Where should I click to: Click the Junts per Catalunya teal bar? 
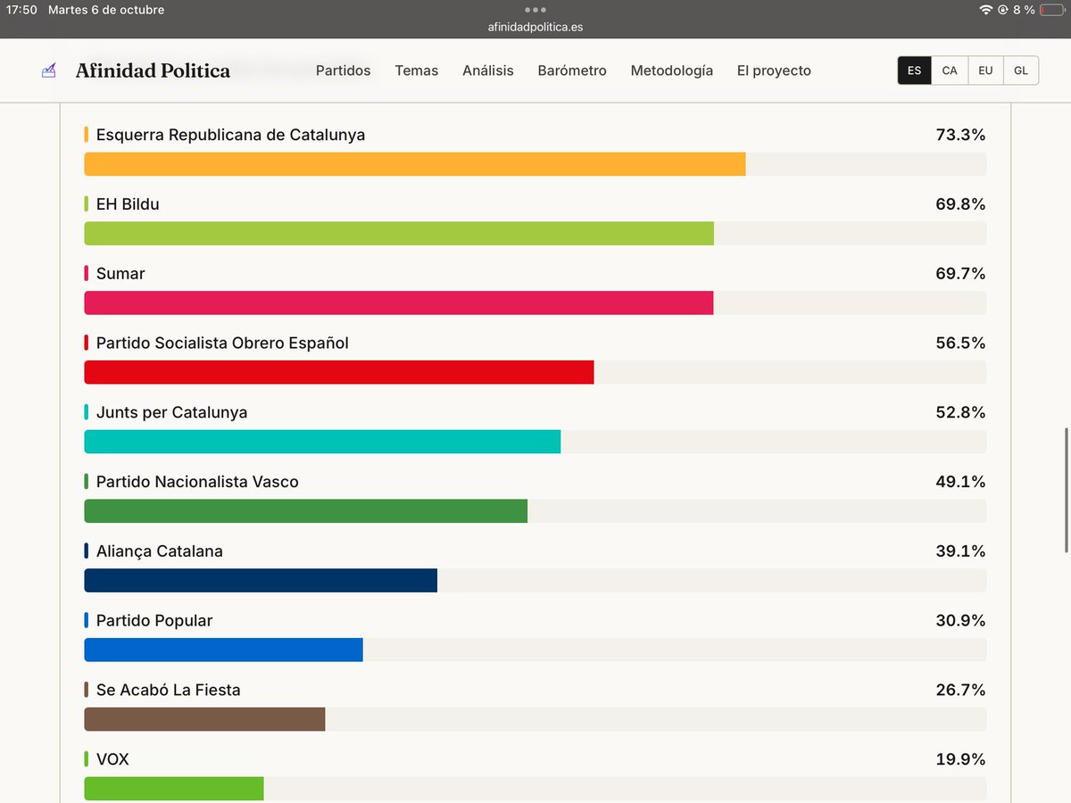point(322,442)
